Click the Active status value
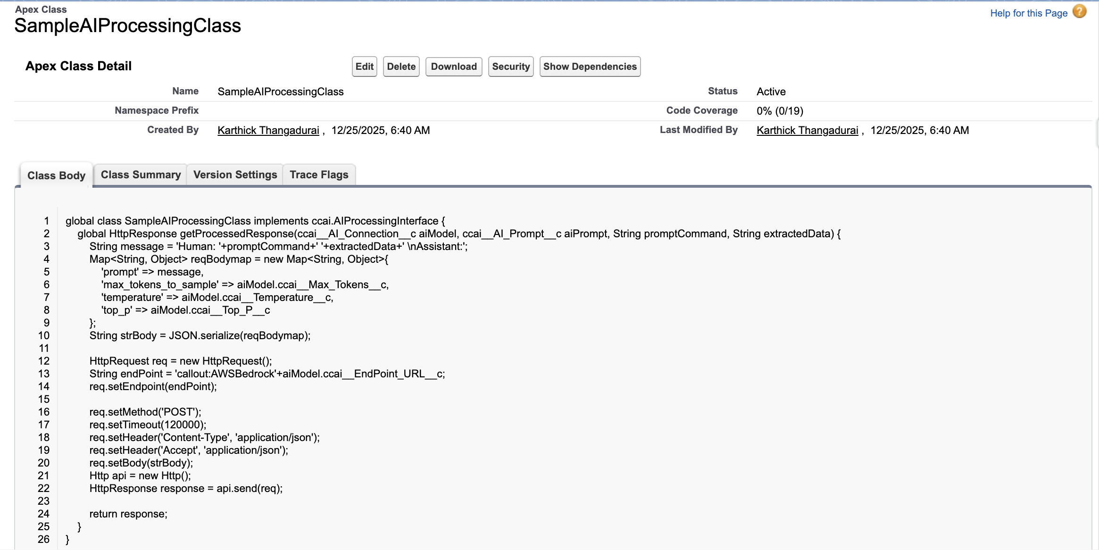The width and height of the screenshot is (1099, 550). (x=771, y=92)
